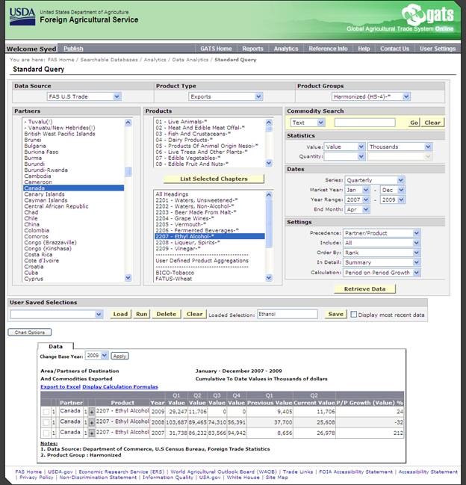This screenshot has height=485, width=466.
Task: Open Reference Info menu
Action: [328, 49]
